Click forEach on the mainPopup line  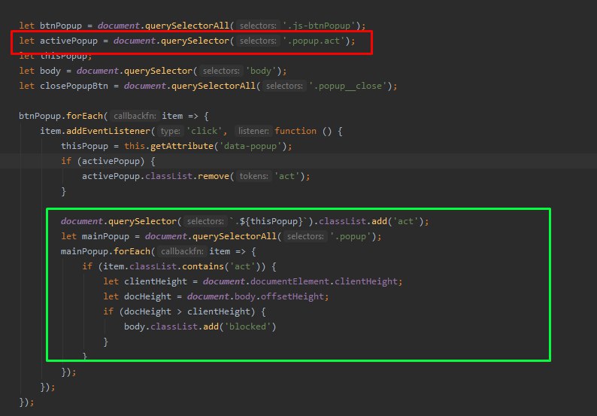(x=132, y=251)
